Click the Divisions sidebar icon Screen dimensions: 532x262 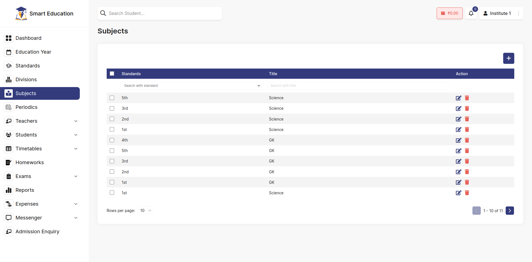(x=9, y=80)
